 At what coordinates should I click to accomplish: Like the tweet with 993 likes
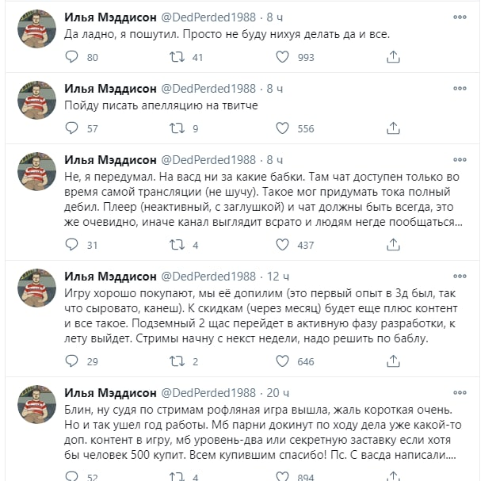283,57
